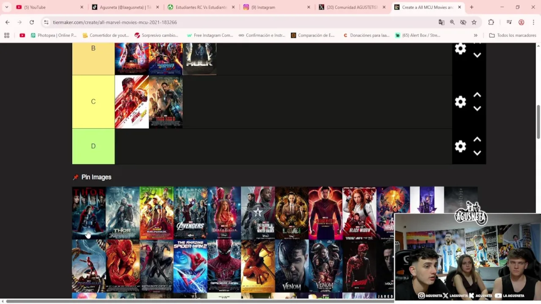
Task: Close the Create a All MCU Movies tab
Action: point(459,7)
